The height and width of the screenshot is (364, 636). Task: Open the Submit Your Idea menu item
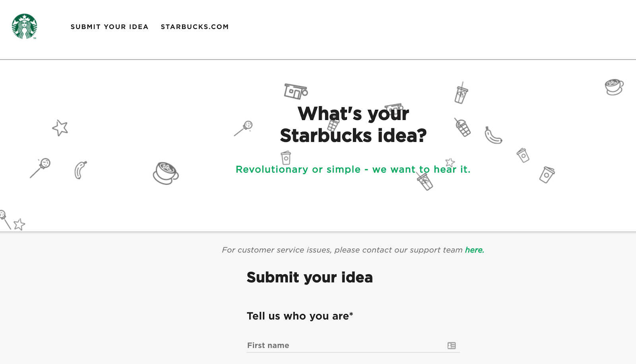point(110,27)
